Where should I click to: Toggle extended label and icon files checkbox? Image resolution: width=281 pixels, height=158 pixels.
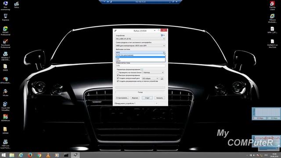(x=118, y=81)
